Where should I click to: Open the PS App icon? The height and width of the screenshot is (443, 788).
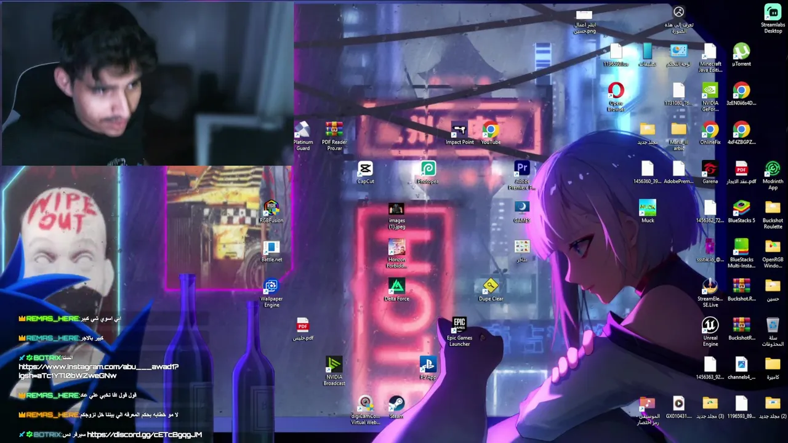coord(428,368)
